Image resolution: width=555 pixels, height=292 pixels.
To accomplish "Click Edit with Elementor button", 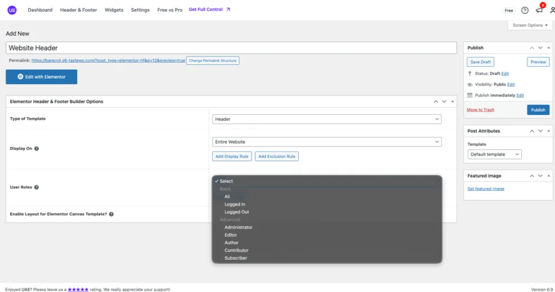I will (x=42, y=77).
